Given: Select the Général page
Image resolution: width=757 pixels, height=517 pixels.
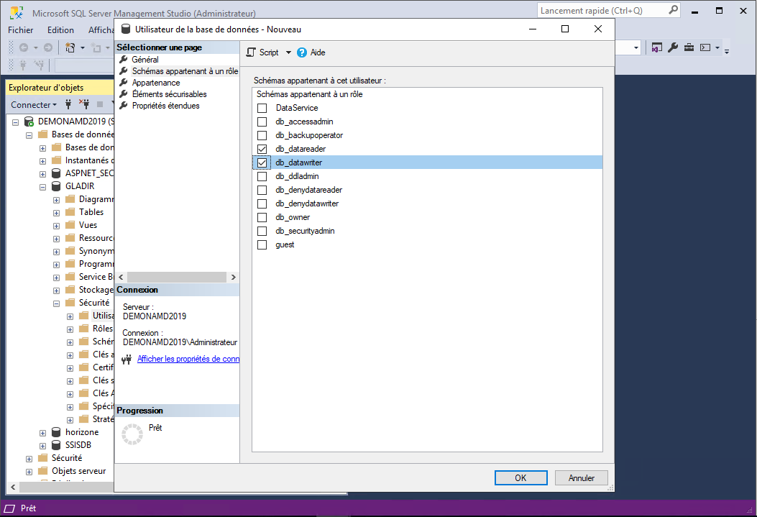Looking at the screenshot, I should pos(145,60).
